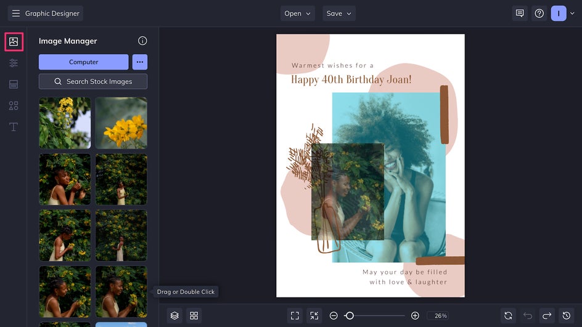Open the hamburger menu beside Graphic Designer
This screenshot has width=582, height=327.
click(x=15, y=14)
